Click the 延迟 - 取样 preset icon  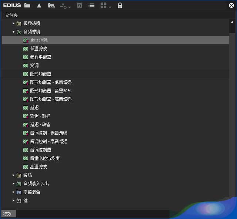click(26, 116)
